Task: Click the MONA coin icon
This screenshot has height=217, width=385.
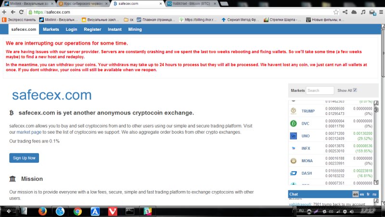Action: coord(294,161)
